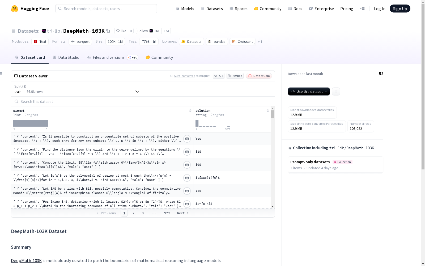The image size is (425, 266).
Task: Go to page 3 of the dataset
Action: point(143,213)
